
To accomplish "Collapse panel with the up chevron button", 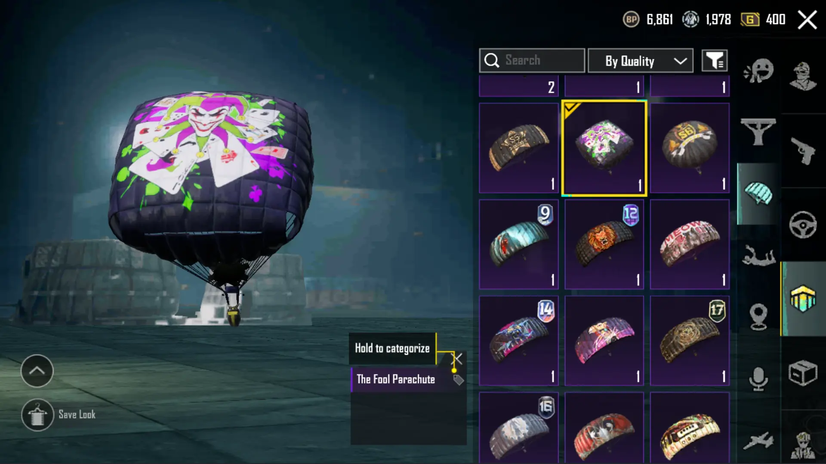I will [37, 371].
